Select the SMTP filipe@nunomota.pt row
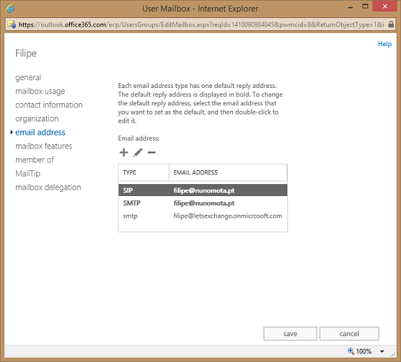401x362 pixels. pos(203,203)
